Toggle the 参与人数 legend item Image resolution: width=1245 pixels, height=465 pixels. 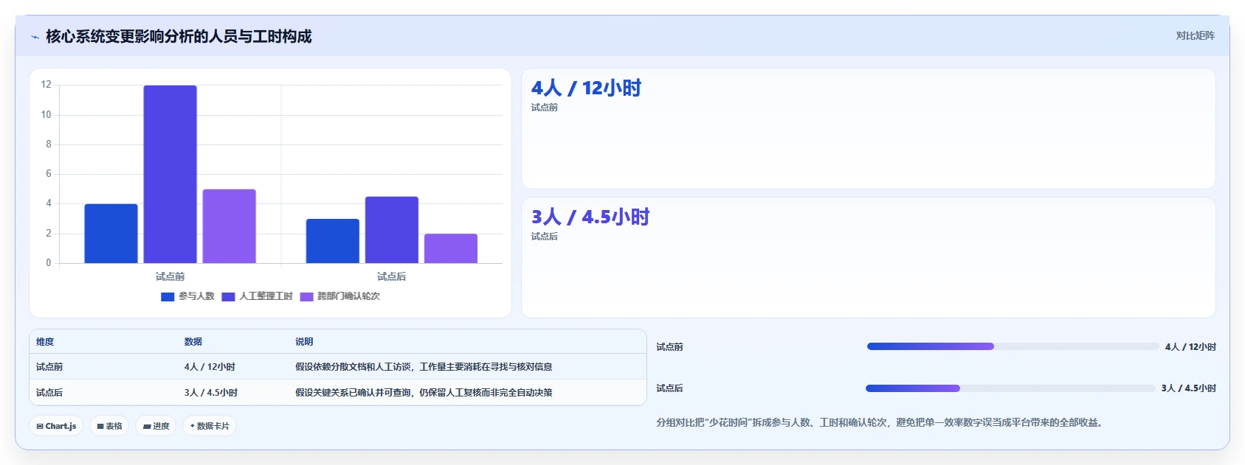point(187,296)
